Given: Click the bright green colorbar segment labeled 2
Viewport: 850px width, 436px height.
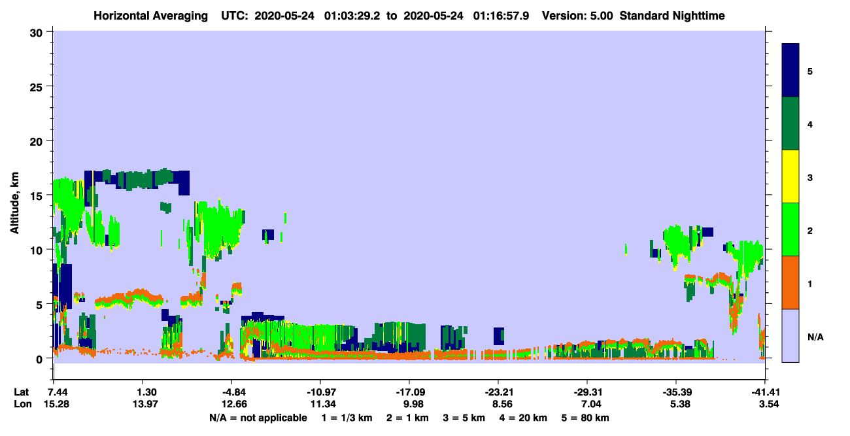Looking at the screenshot, I should coord(790,229).
